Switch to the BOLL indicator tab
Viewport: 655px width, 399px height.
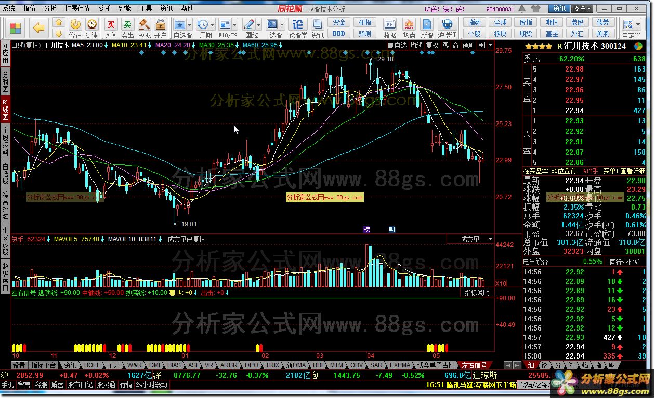(x=91, y=365)
